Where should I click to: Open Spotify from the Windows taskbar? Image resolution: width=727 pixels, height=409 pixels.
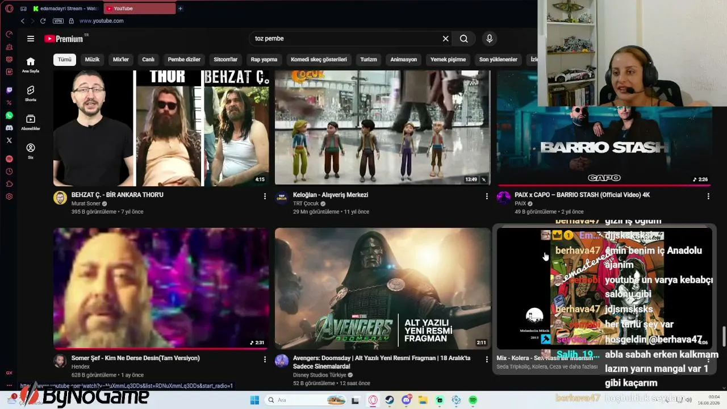coord(473,400)
